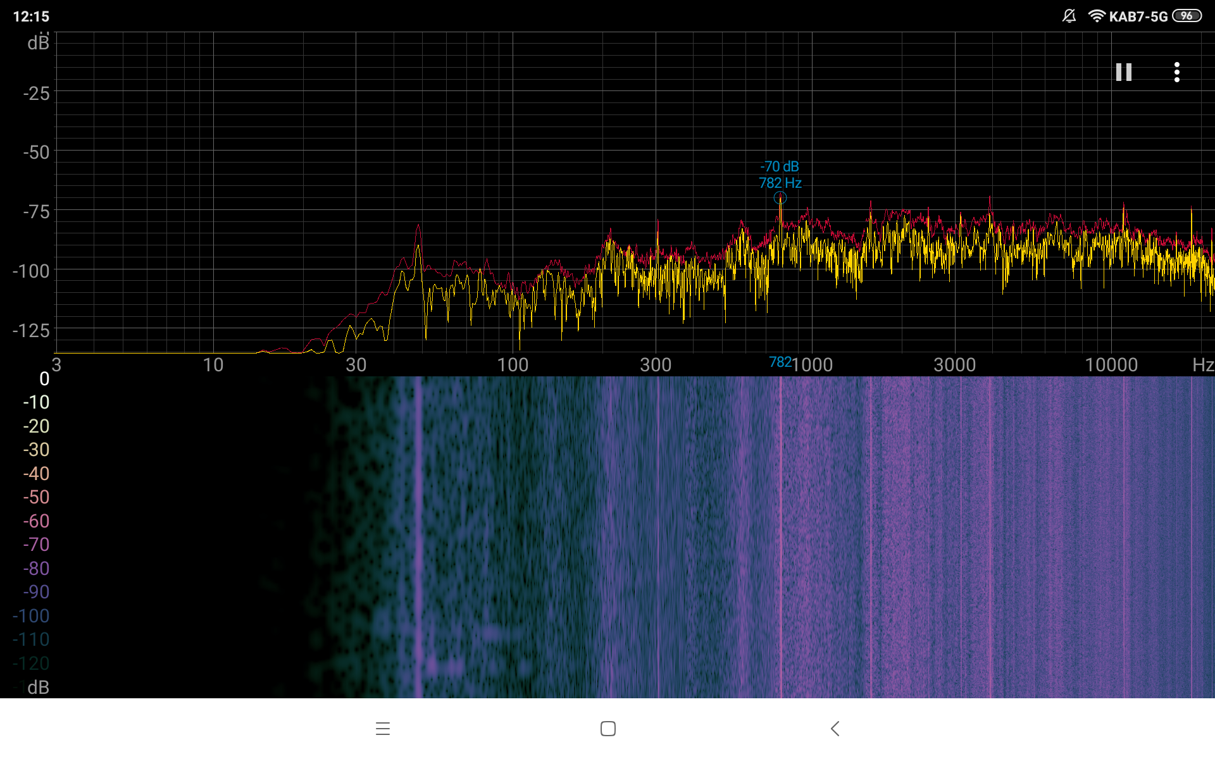The height and width of the screenshot is (759, 1215).
Task: Tap the 10000 Hz axis label
Action: pyautogui.click(x=1111, y=365)
